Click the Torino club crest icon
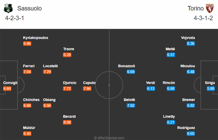 (210, 8)
